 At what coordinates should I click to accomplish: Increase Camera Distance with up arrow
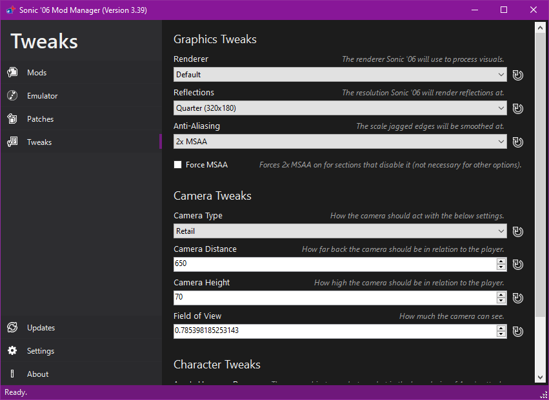click(x=501, y=261)
